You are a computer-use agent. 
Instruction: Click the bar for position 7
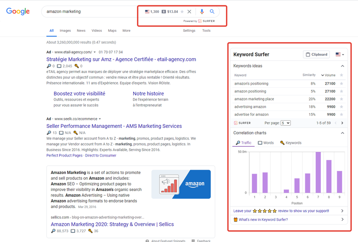point(318,172)
